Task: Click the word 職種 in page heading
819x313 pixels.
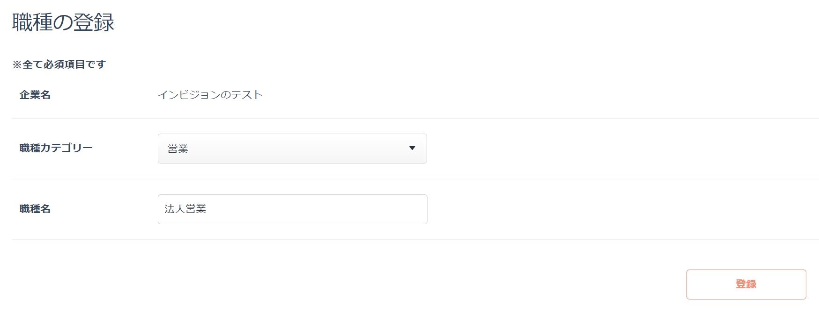Action: (32, 22)
